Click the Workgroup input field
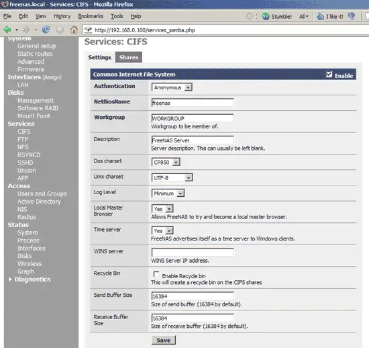Screen dimensions: 369x348 (x=193, y=118)
